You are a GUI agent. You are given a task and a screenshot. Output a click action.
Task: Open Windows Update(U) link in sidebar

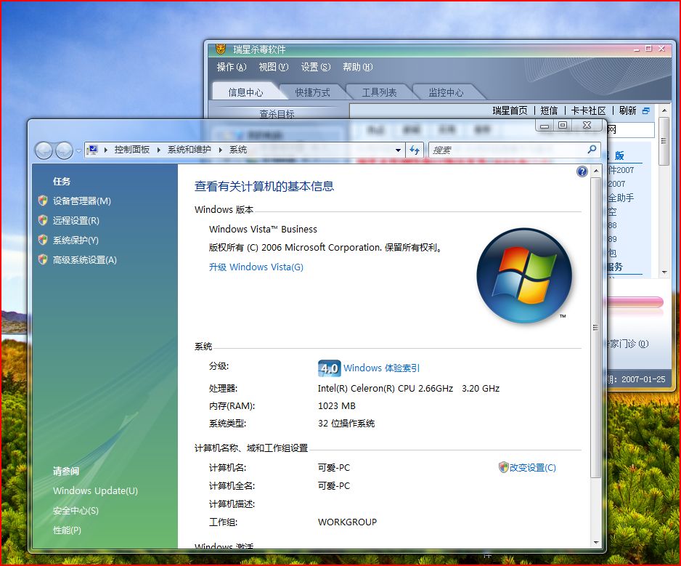pyautogui.click(x=95, y=490)
